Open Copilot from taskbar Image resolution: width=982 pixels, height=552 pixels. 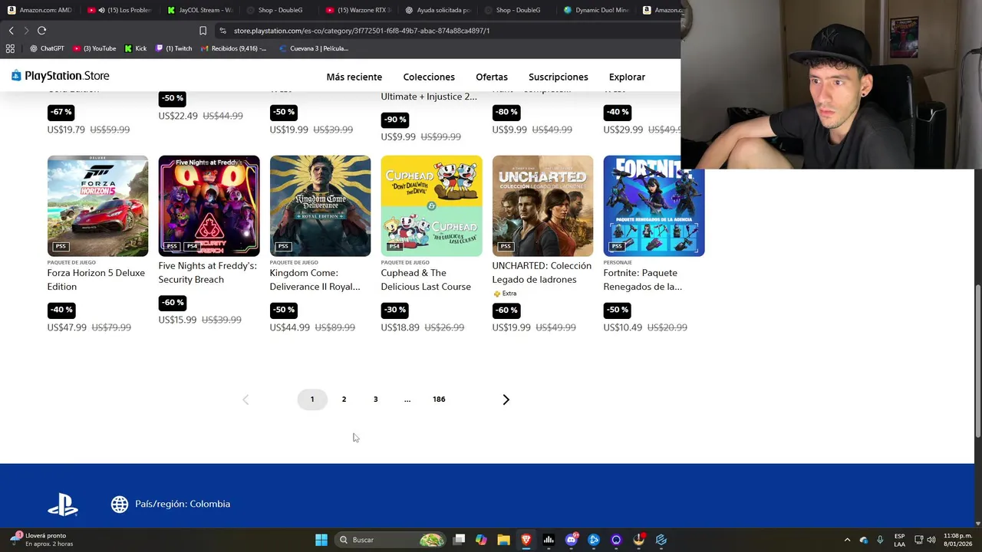point(481,540)
